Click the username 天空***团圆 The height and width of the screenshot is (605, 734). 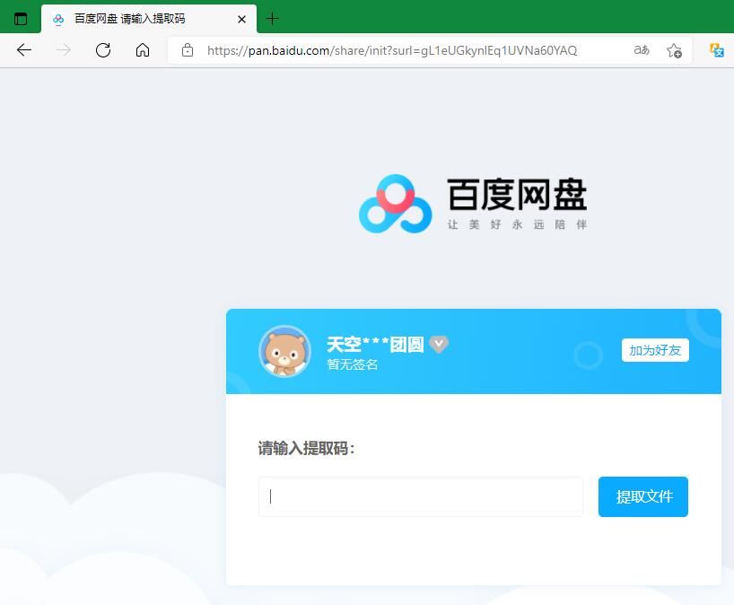tap(375, 345)
